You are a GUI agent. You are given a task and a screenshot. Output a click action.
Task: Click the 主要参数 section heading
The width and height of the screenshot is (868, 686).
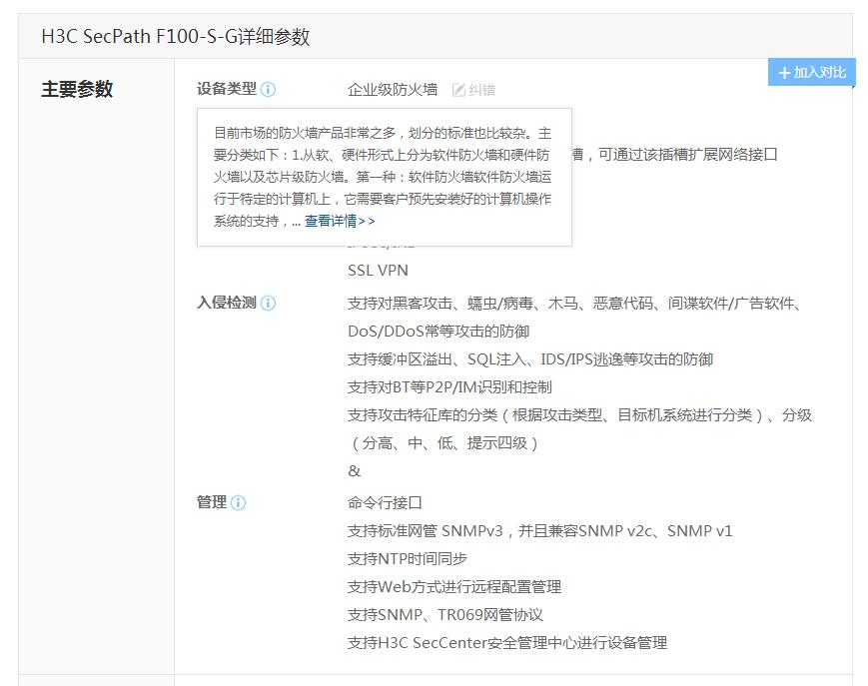[77, 89]
